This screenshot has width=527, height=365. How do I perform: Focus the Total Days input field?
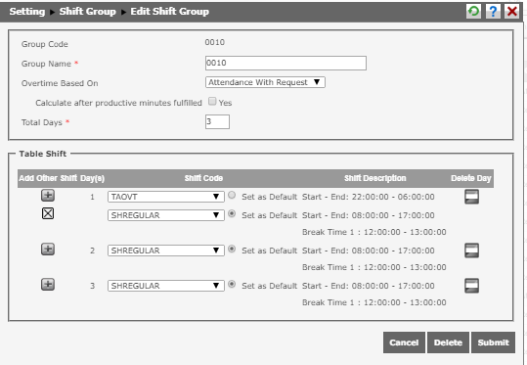coord(217,121)
